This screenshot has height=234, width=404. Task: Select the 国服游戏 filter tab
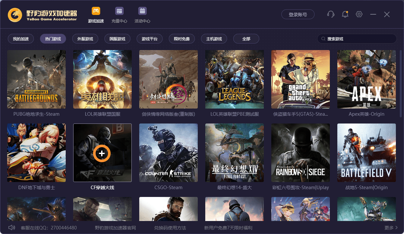click(x=117, y=39)
